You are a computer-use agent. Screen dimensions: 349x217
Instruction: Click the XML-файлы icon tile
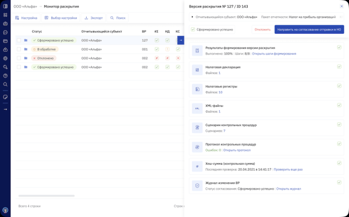coord(197,108)
